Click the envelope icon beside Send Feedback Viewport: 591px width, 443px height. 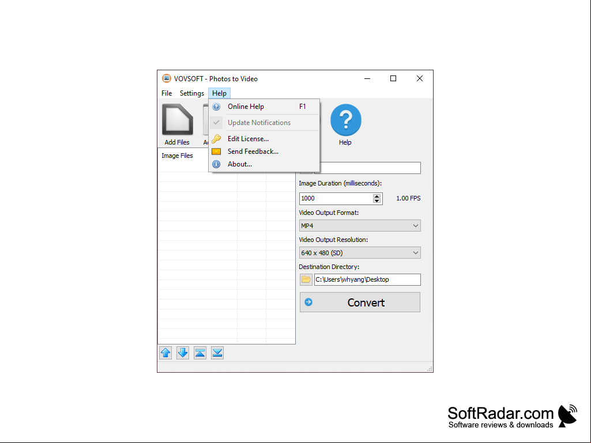[x=216, y=152]
